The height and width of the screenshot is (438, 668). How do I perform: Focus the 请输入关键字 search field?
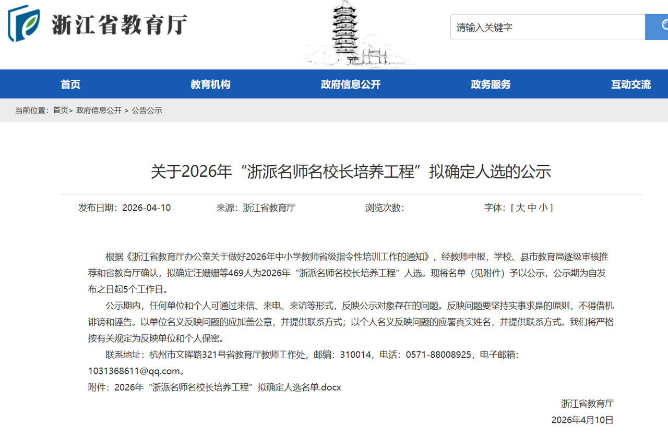(547, 28)
